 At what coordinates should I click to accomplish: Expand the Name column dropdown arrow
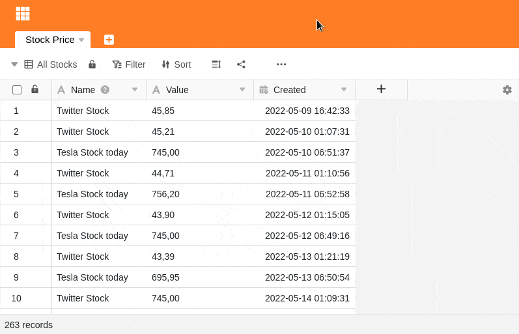(135, 90)
